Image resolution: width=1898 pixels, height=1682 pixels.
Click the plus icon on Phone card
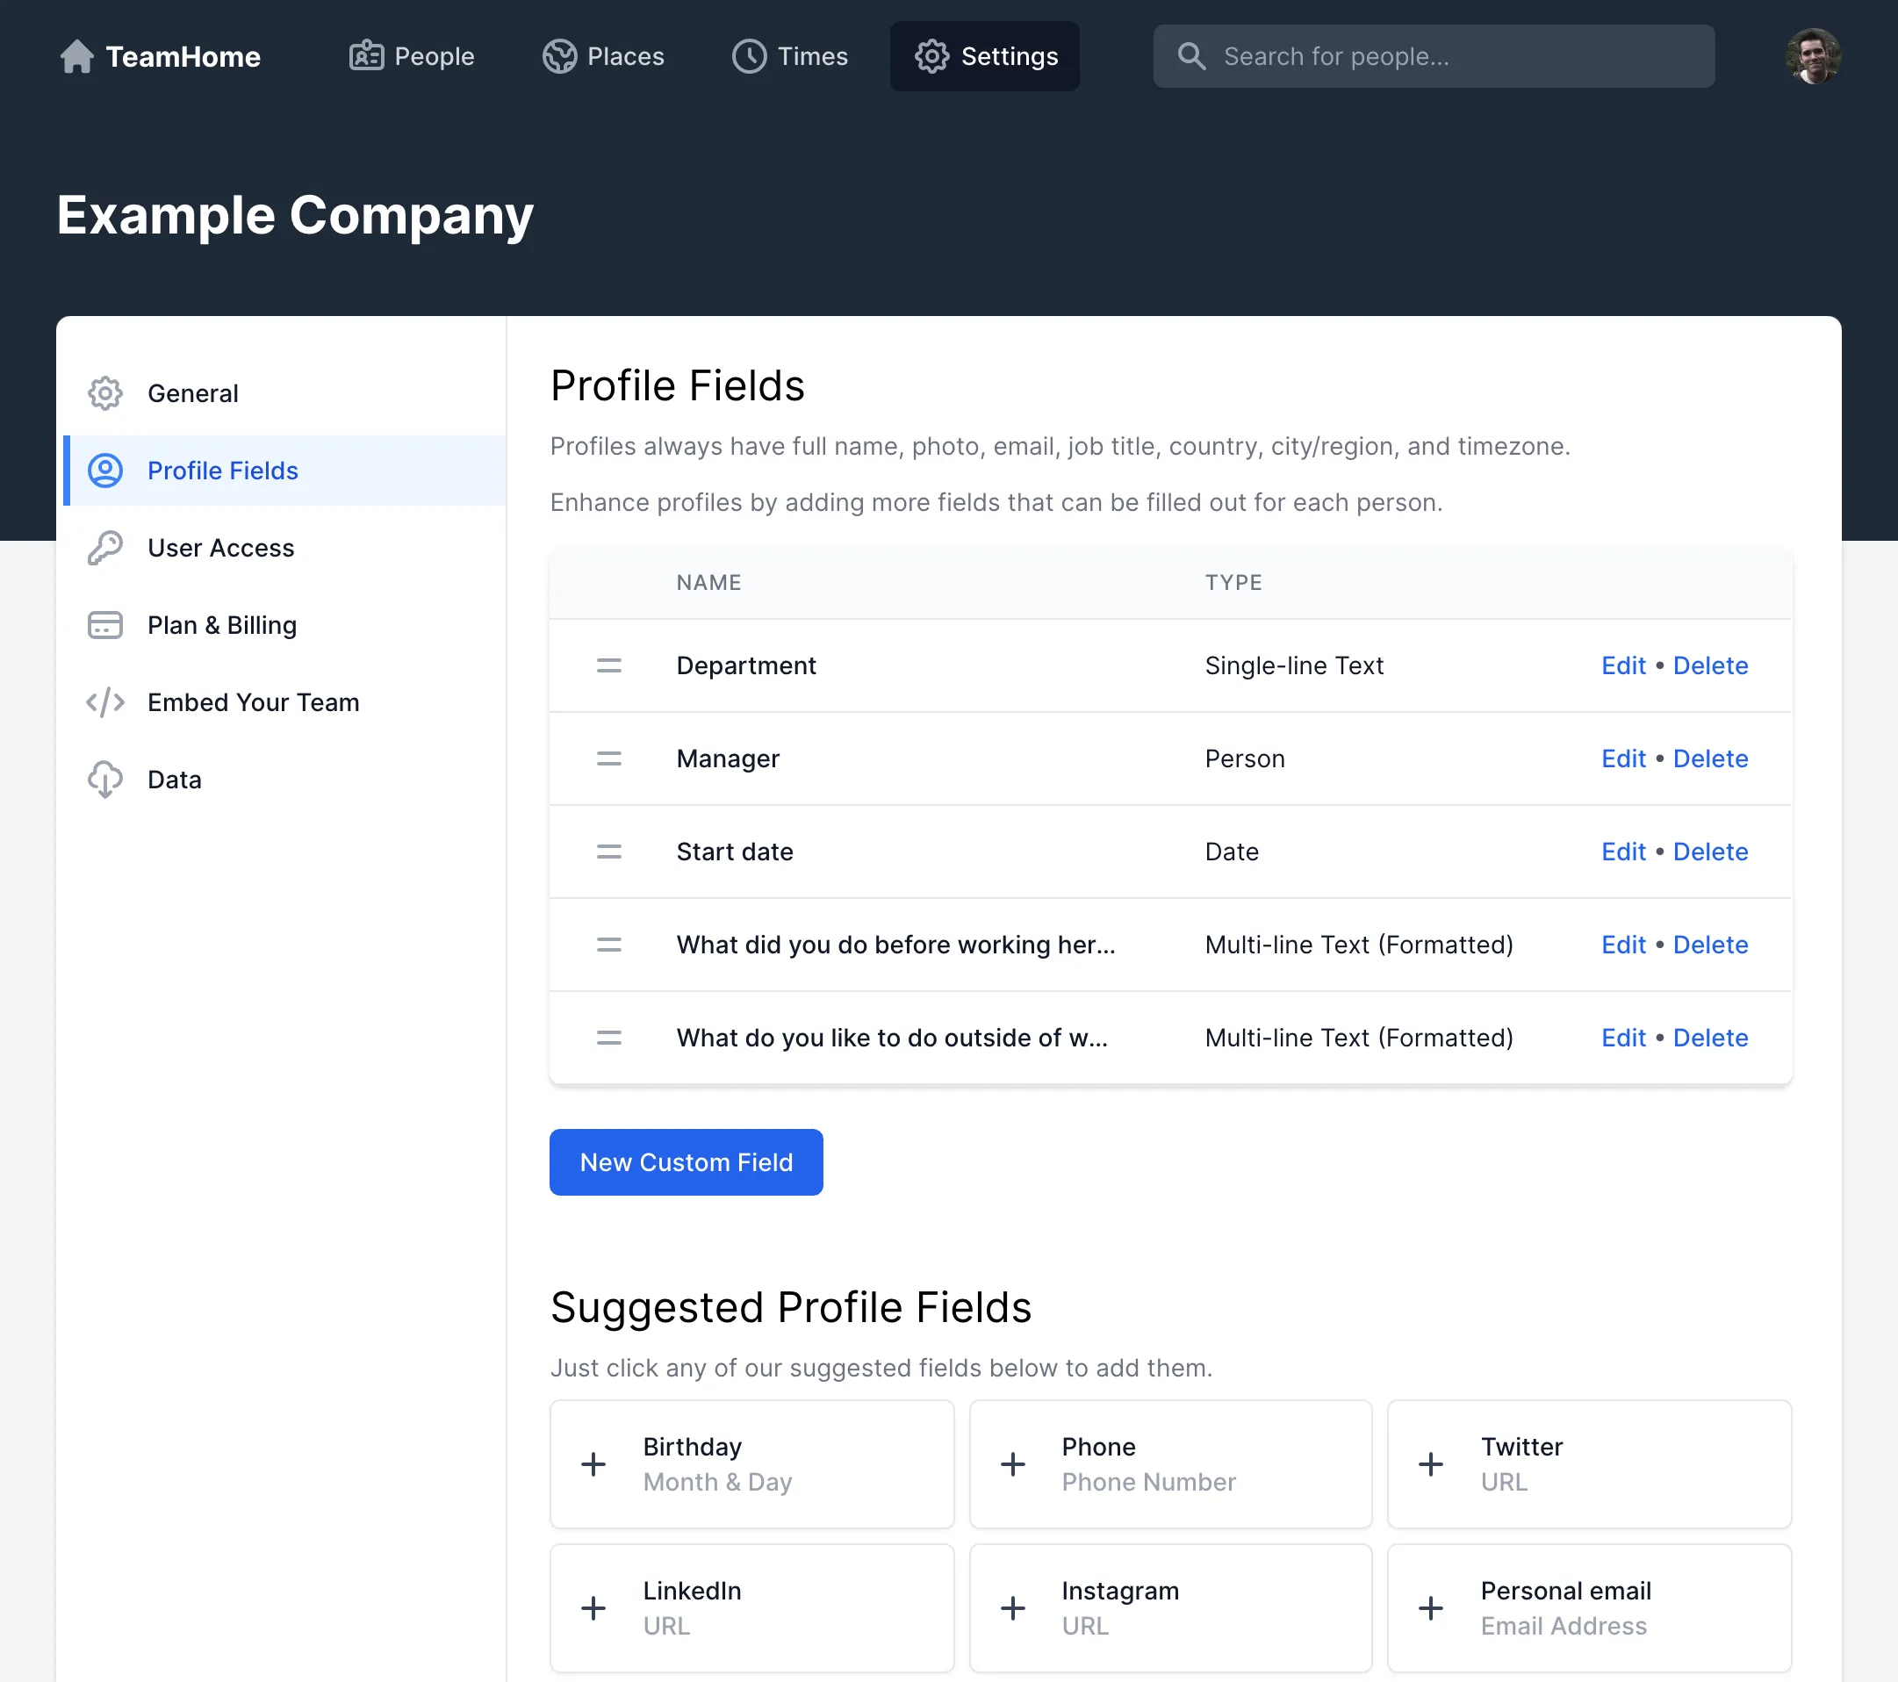[x=1013, y=1464]
